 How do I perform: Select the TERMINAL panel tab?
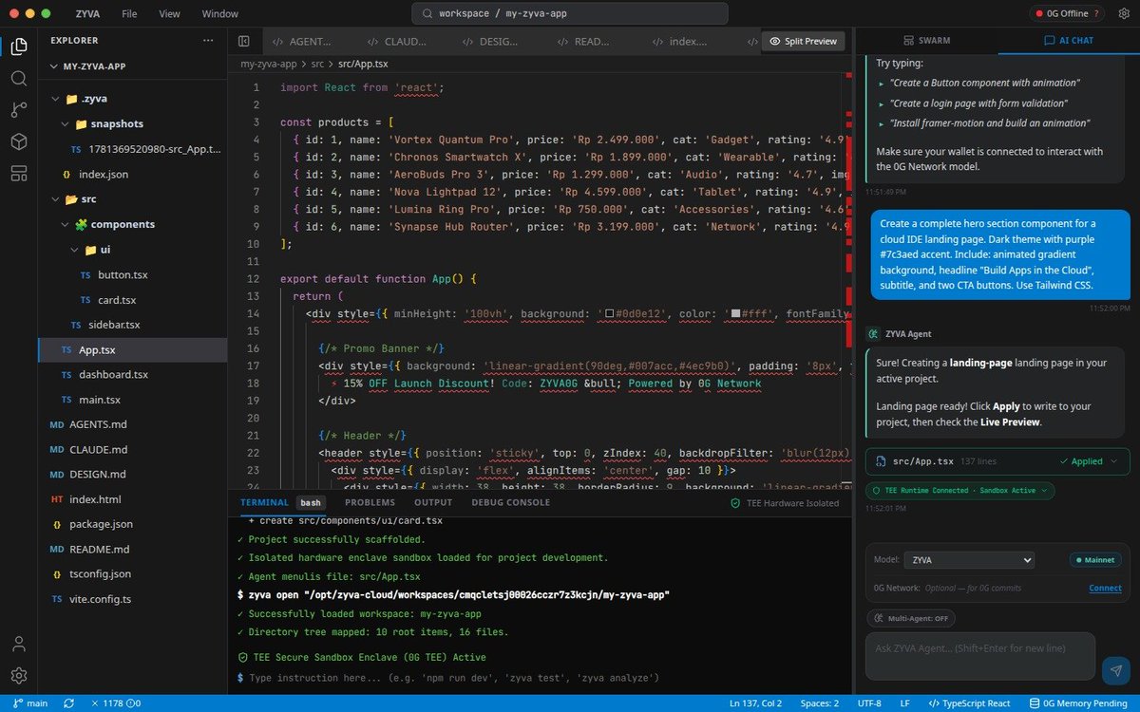click(x=264, y=502)
